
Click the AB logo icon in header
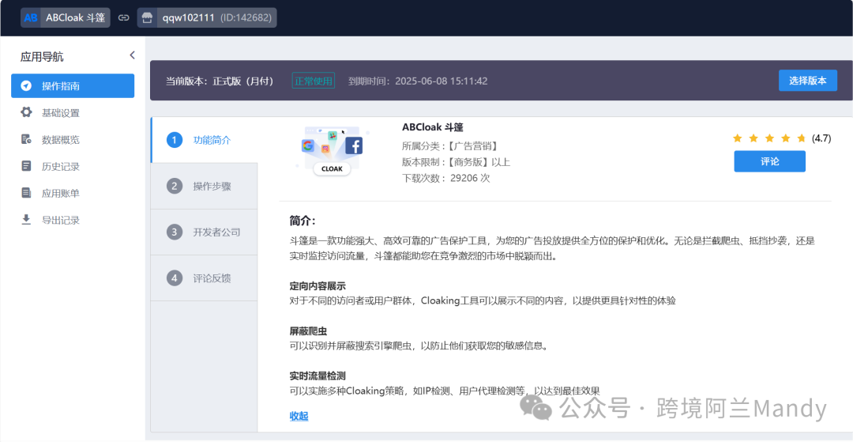[31, 17]
